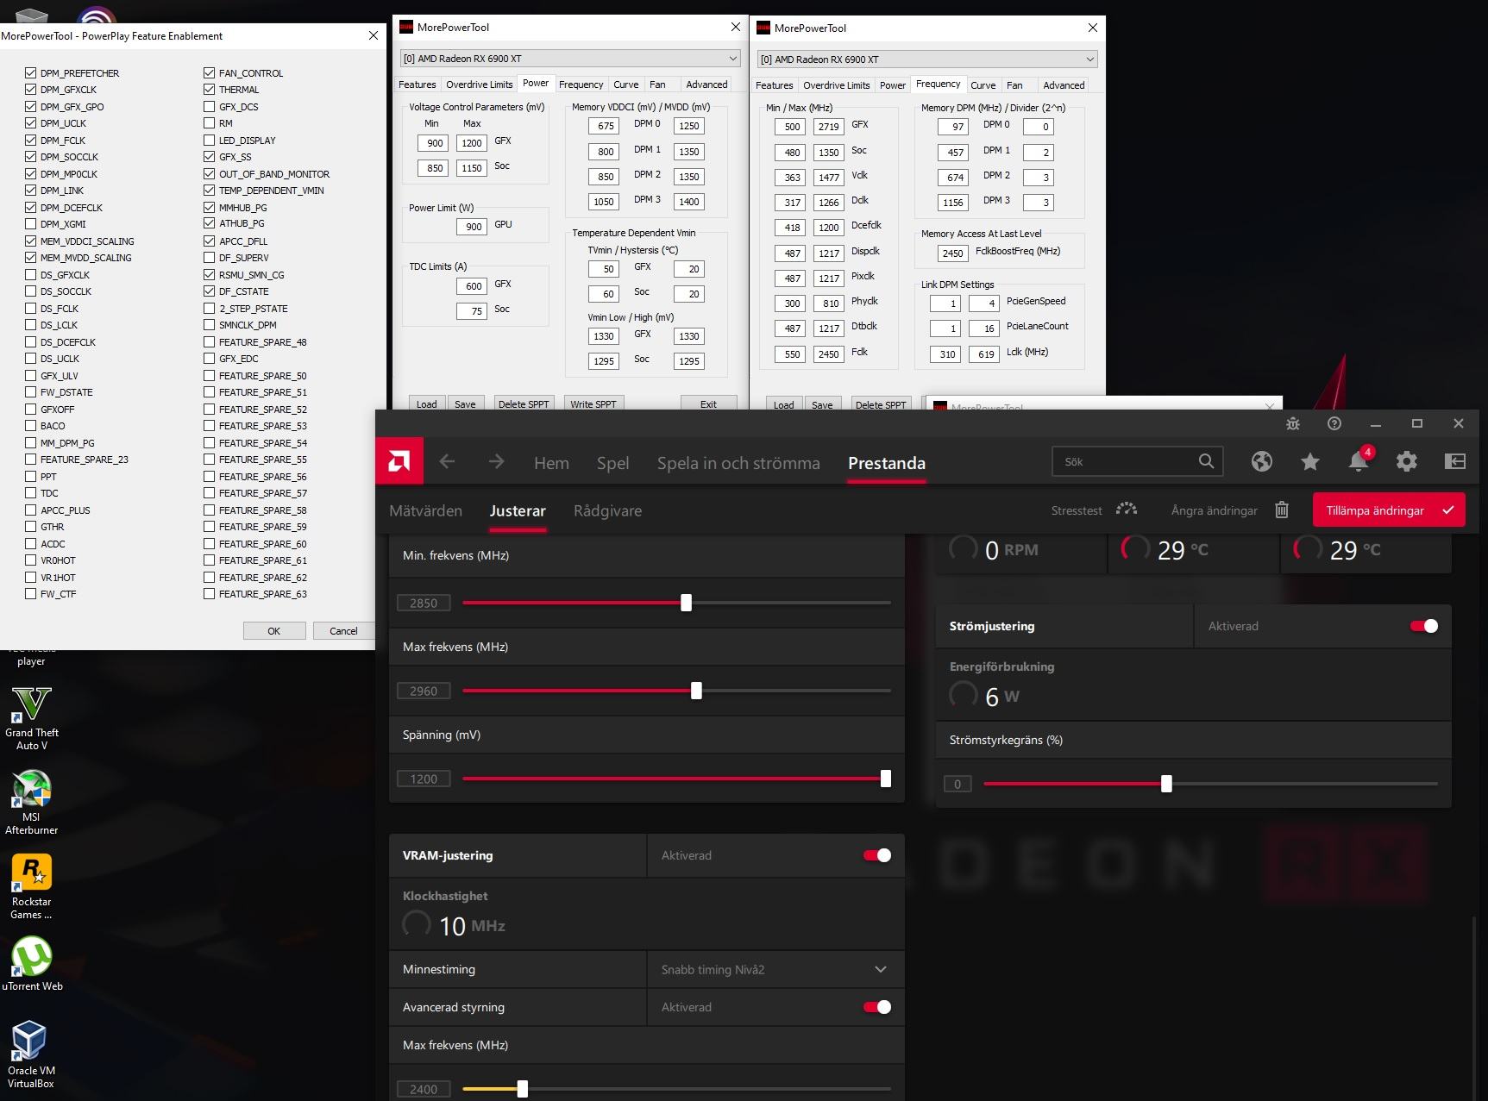Screen dimensions: 1488x1101
Task: Enable the BACO checkbox
Action: click(x=31, y=426)
